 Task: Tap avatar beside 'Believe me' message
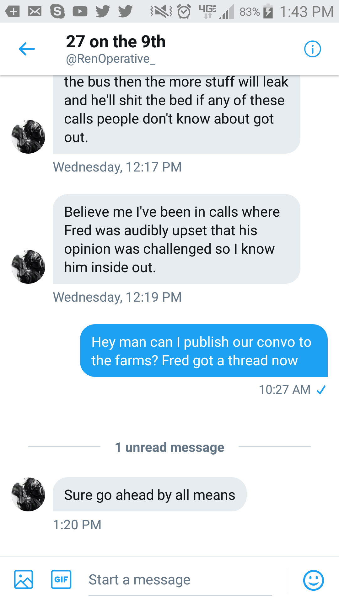(28, 267)
